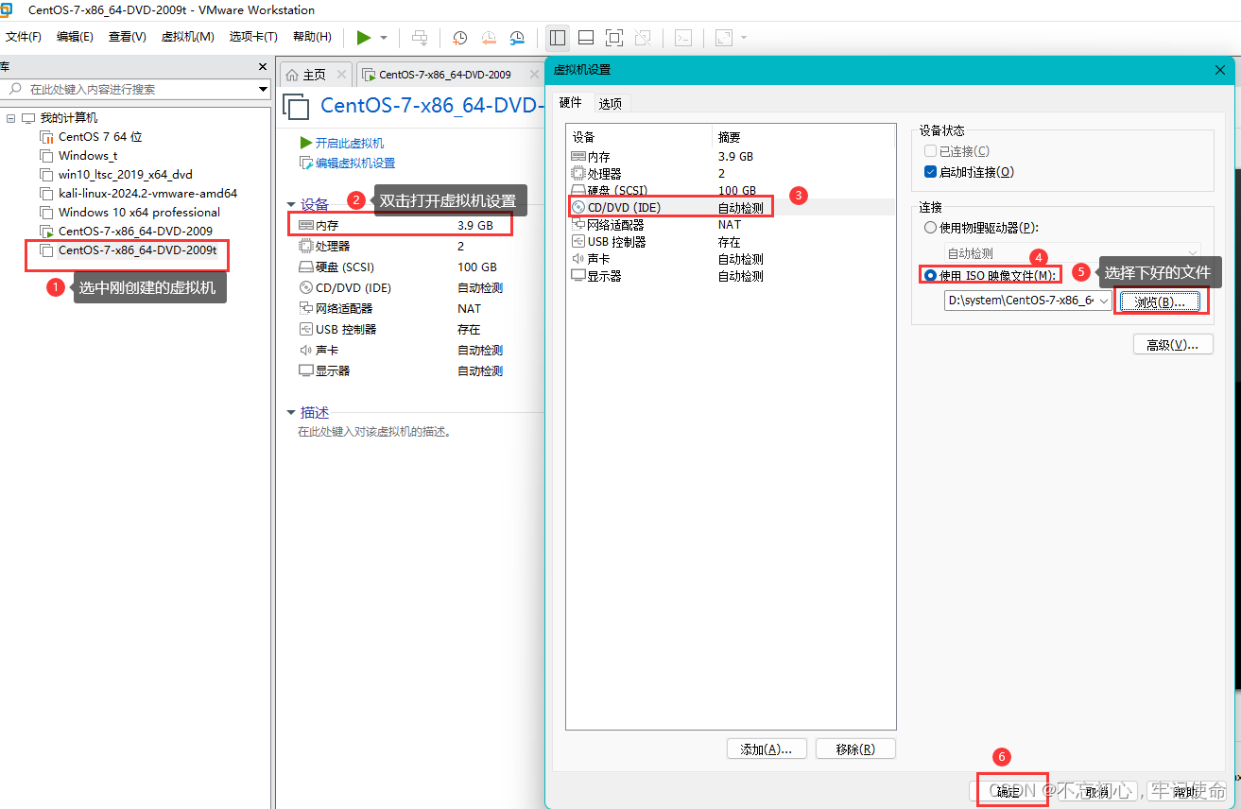Click the CD/DVD (IDE) disc icon in main window
Screen dimensions: 1241x809
tap(305, 287)
